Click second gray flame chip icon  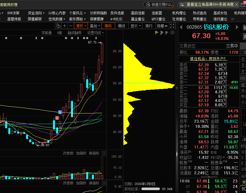pyautogui.click(x=167, y=32)
